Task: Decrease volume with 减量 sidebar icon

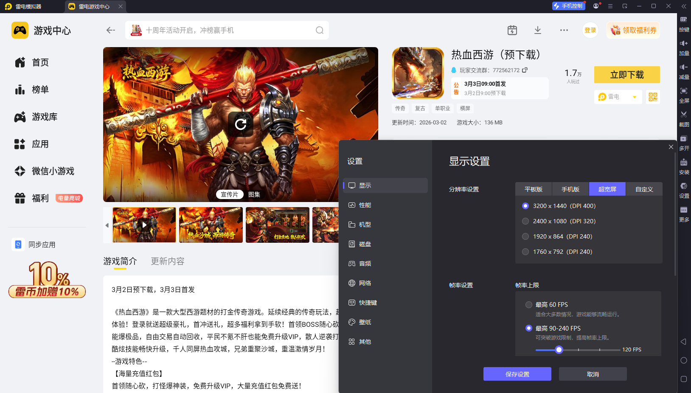Action: pyautogui.click(x=684, y=72)
